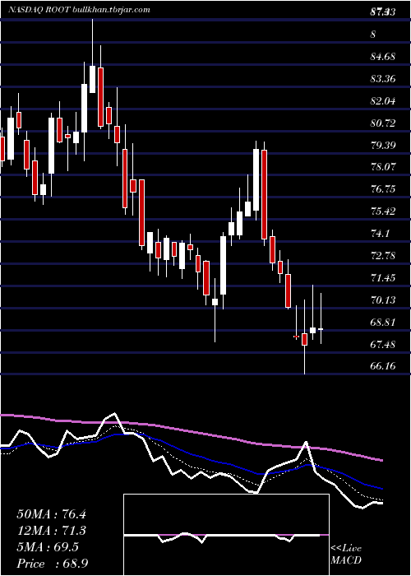This screenshot has height=576, width=411.
Task: Click the 5MA : 69.5 readout
Action: click(x=48, y=547)
